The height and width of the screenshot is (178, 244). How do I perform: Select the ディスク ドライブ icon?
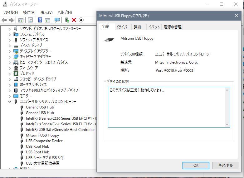pos(16,46)
